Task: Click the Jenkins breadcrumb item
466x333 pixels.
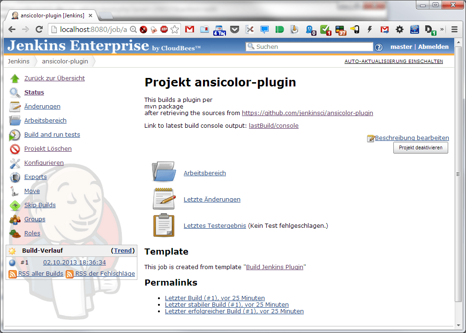Action: 18,61
